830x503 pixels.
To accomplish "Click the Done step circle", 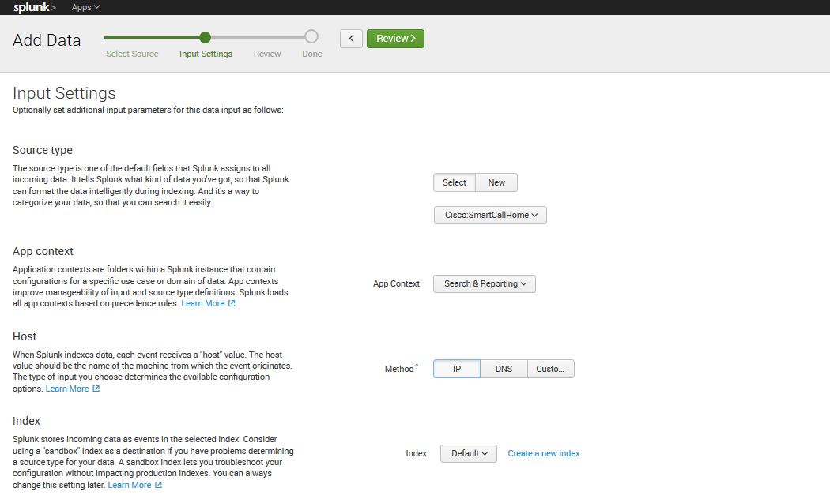I will (x=311, y=36).
